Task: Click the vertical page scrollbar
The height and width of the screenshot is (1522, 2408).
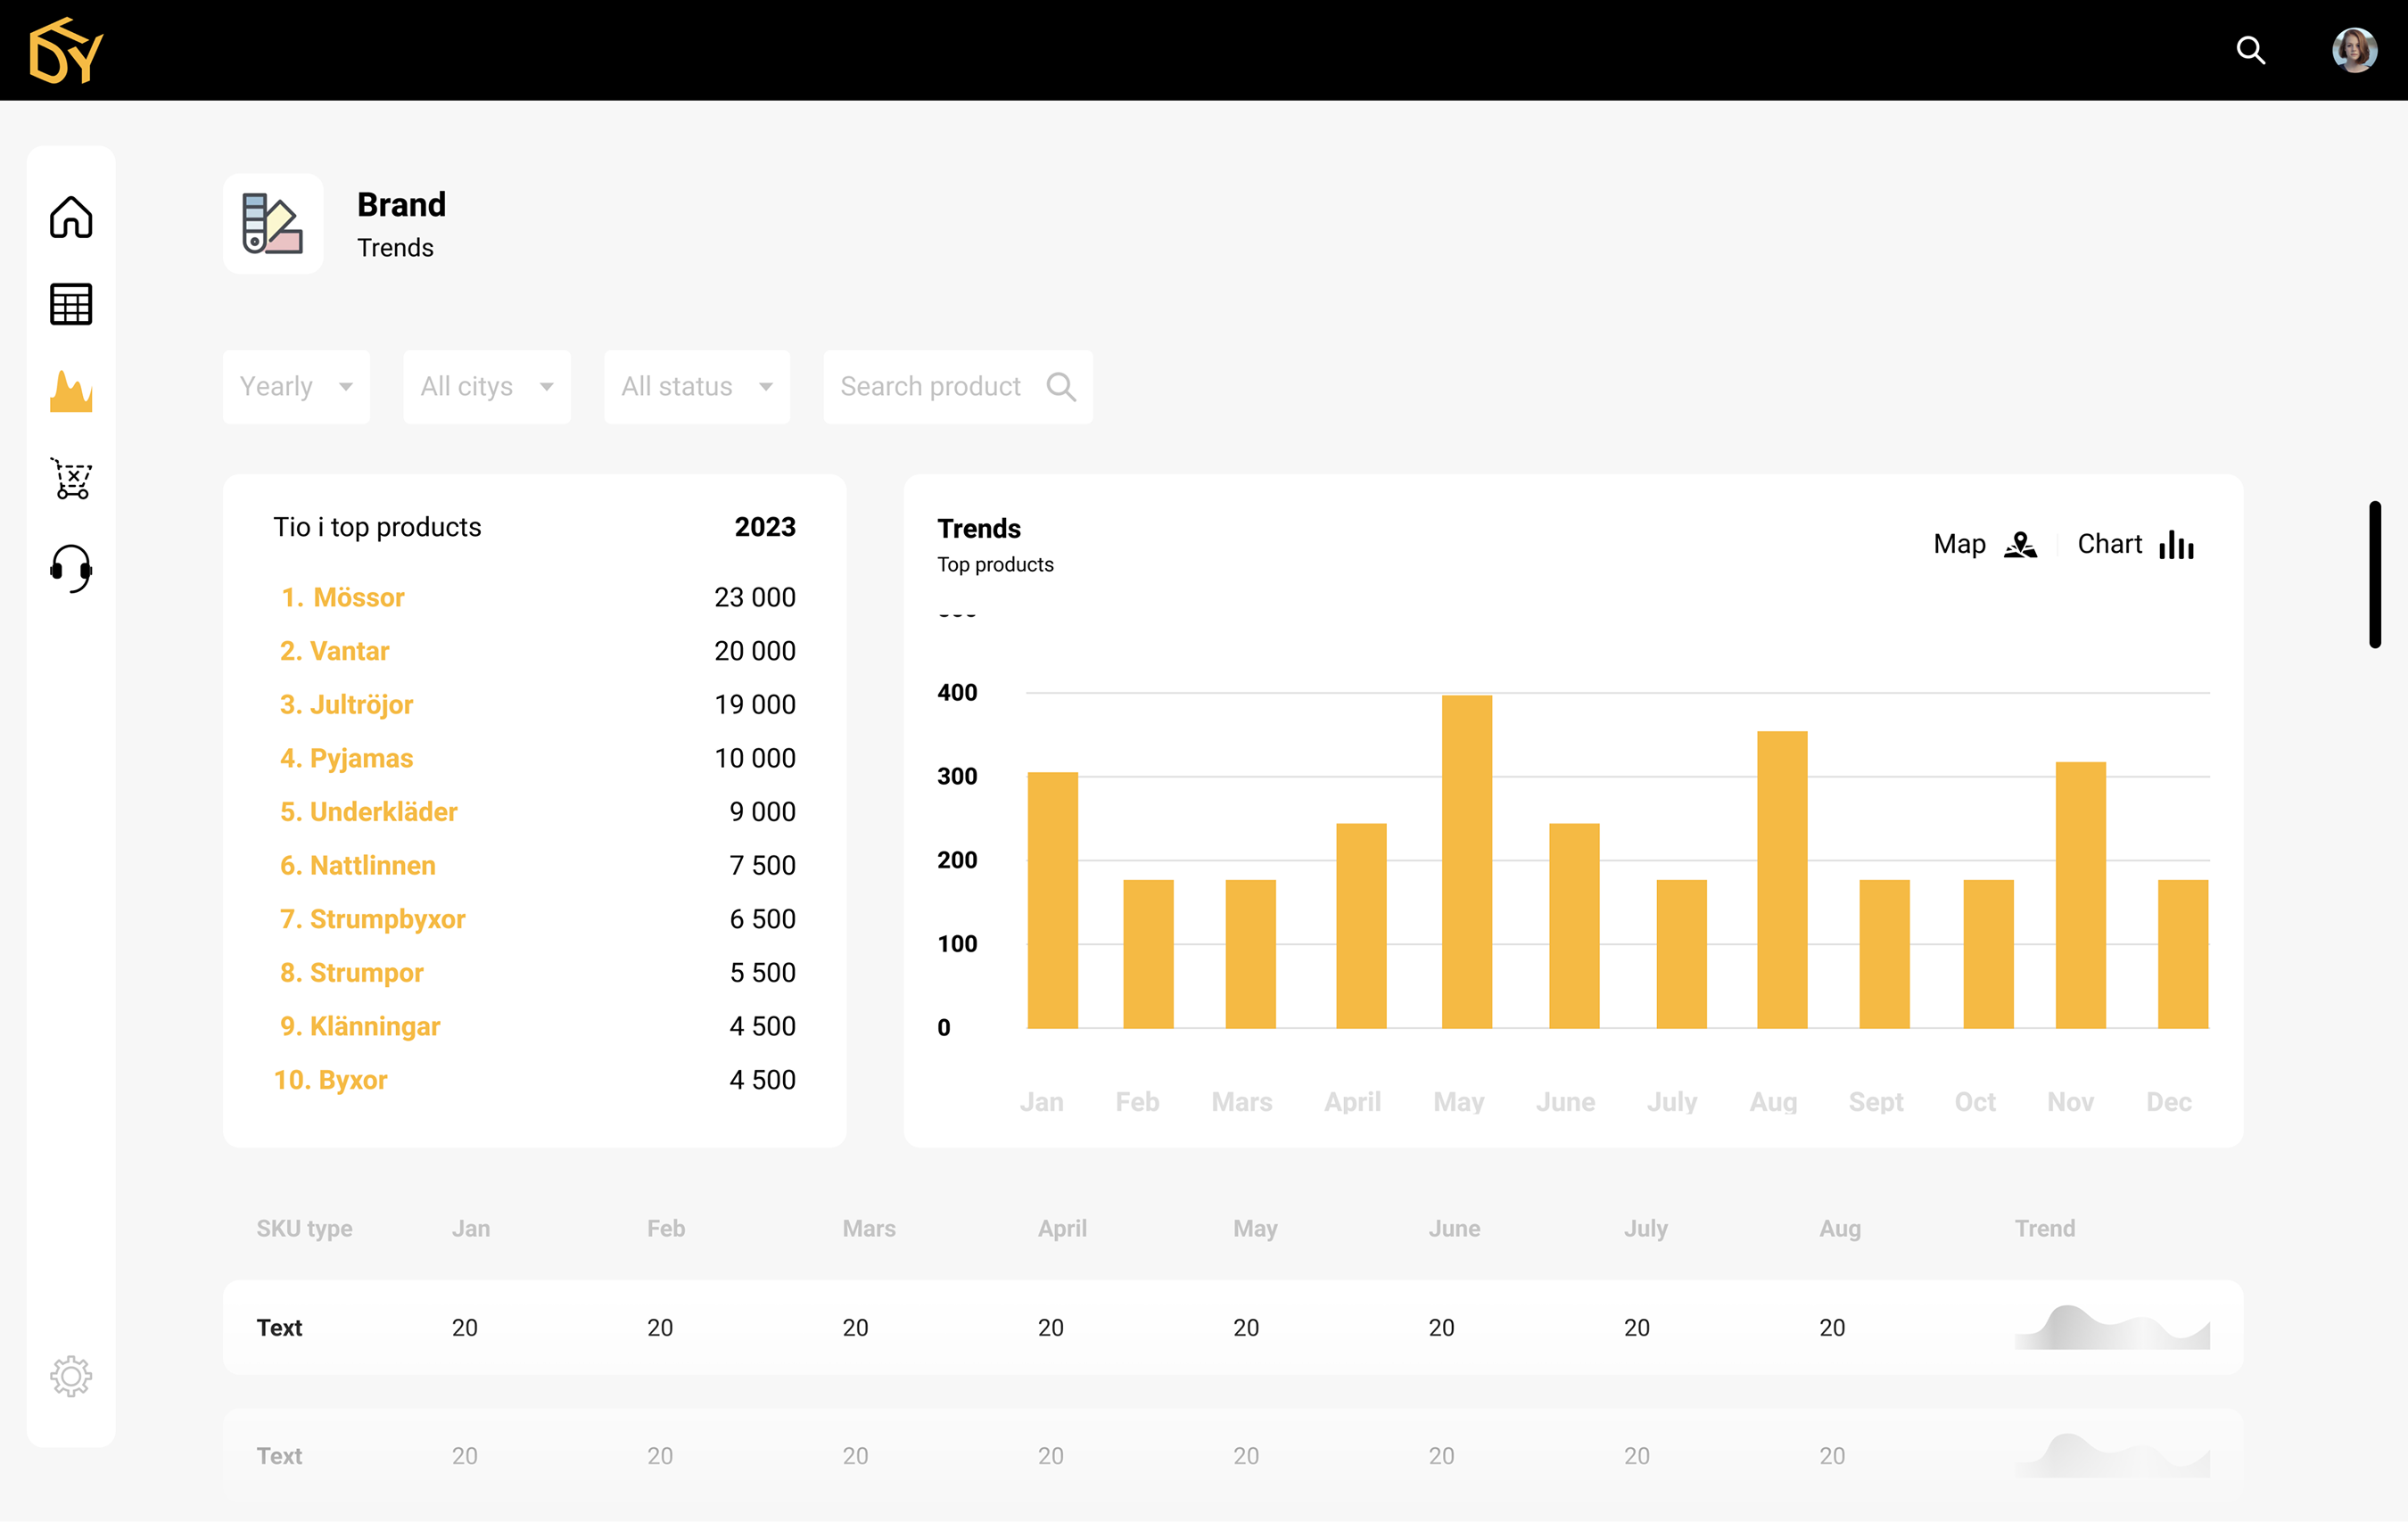Action: click(2374, 574)
